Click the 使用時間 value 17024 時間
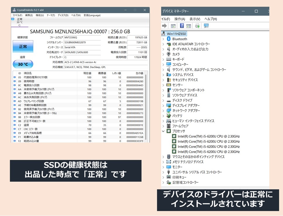 pyautogui.click(x=138, y=57)
